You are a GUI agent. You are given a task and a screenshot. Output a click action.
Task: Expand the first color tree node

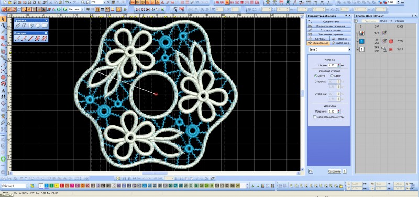pyautogui.click(x=358, y=33)
